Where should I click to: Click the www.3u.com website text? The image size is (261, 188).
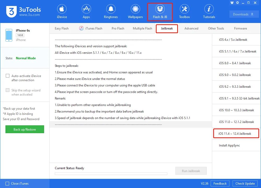point(29,15)
